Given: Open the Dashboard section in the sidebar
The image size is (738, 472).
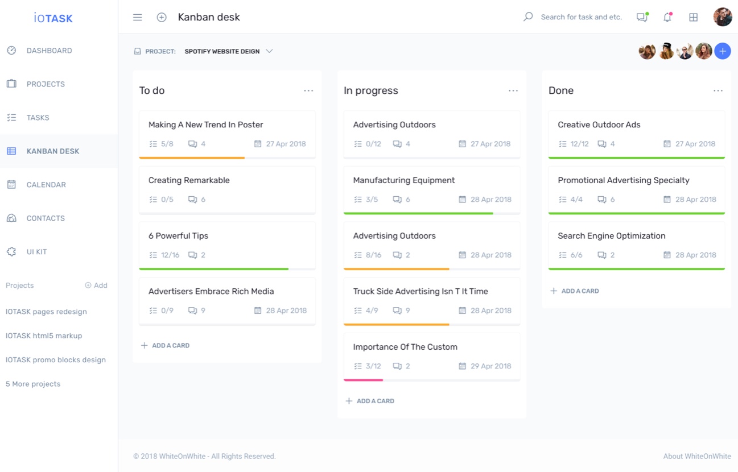Looking at the screenshot, I should 49,50.
